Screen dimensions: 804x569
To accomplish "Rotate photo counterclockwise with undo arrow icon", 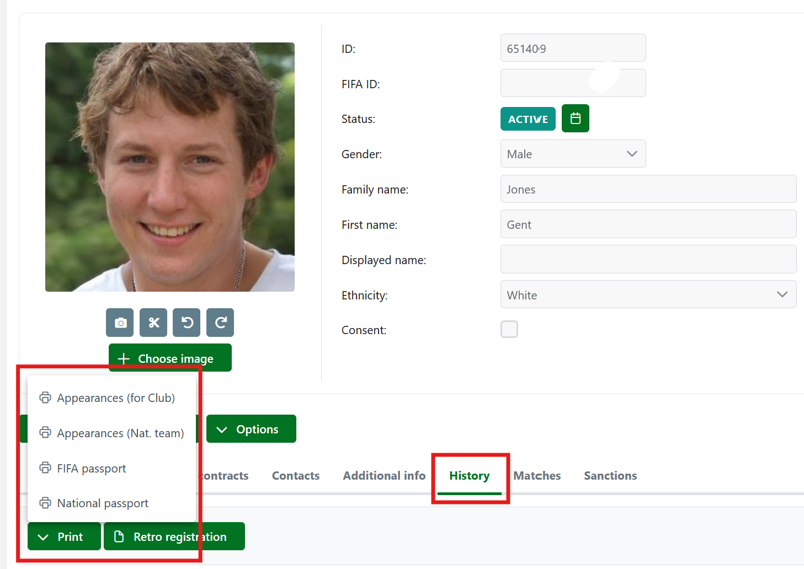I will (x=187, y=323).
